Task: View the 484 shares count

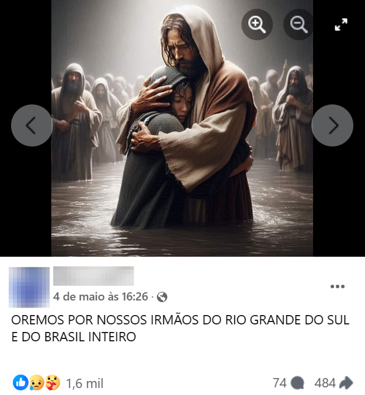Action: point(325,383)
